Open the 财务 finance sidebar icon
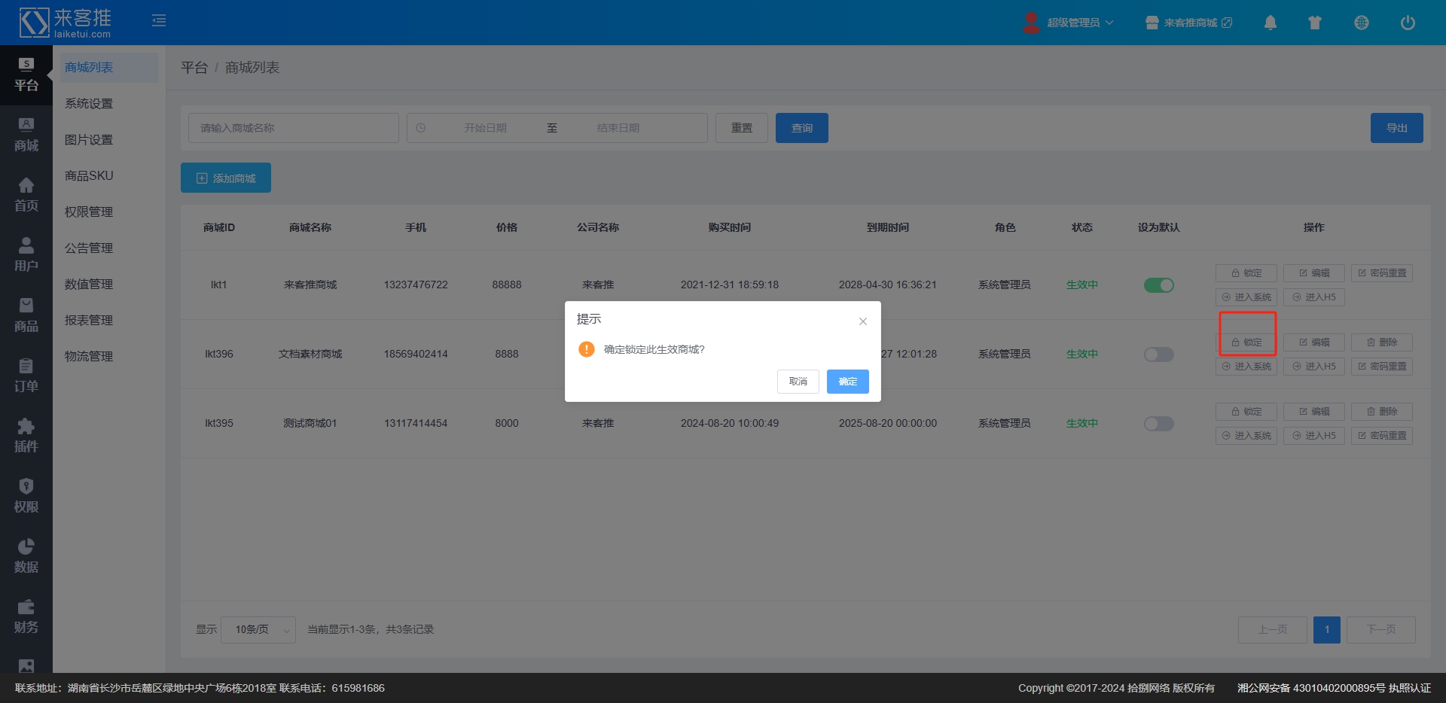This screenshot has width=1446, height=703. tap(26, 616)
